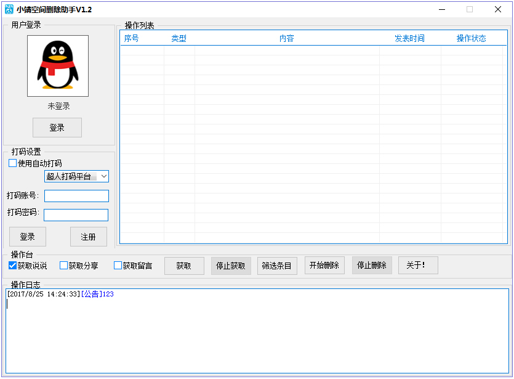Check the 获取留言 option
Viewport: 514px width, 379px height.
pyautogui.click(x=118, y=266)
